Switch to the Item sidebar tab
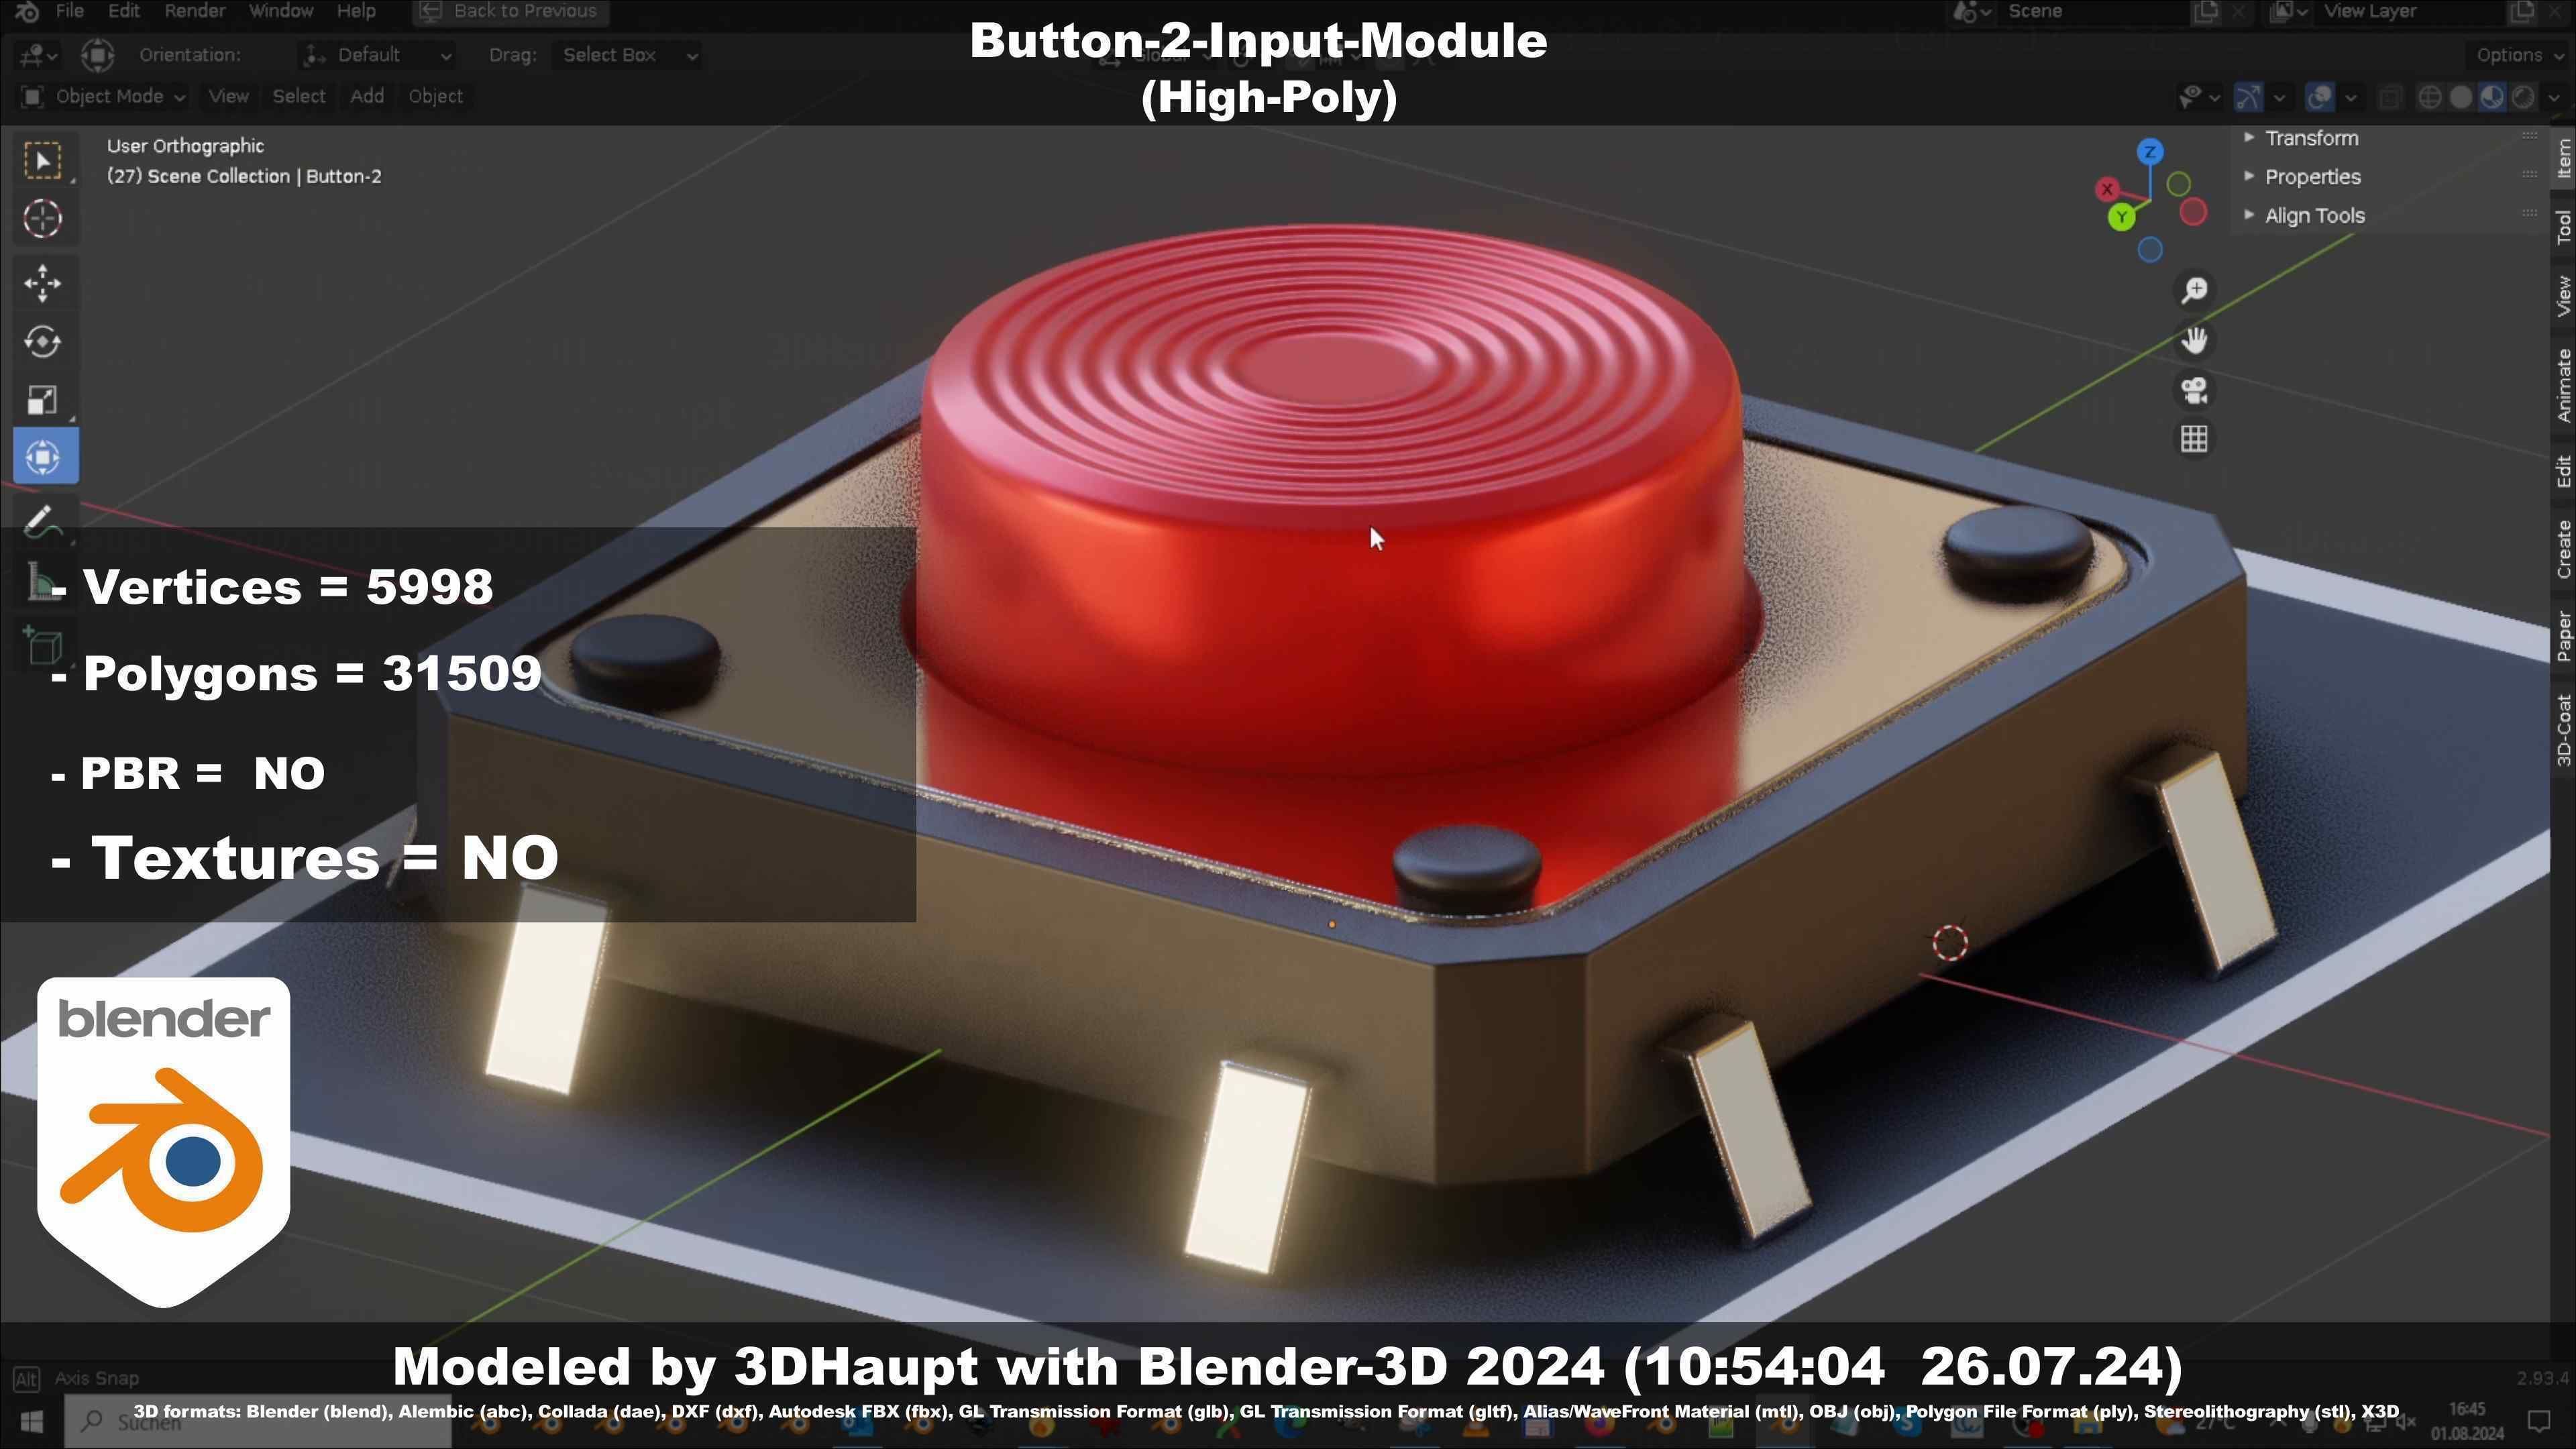Image resolution: width=2576 pixels, height=1449 pixels. (2563, 158)
